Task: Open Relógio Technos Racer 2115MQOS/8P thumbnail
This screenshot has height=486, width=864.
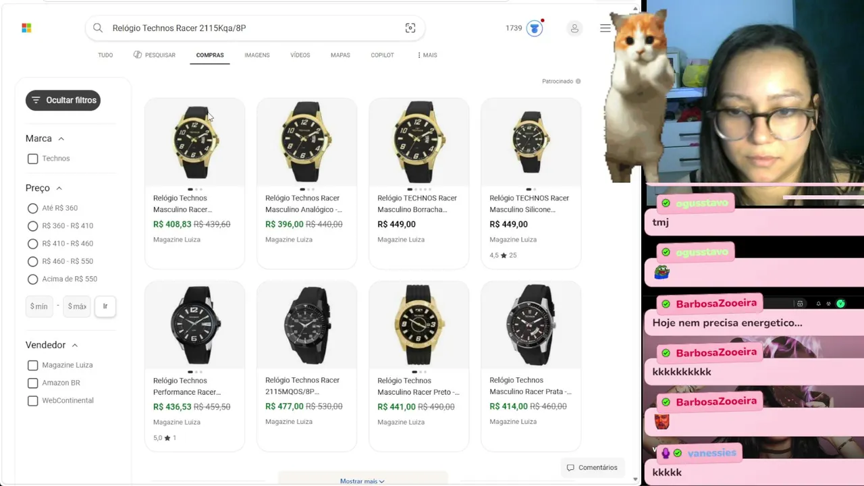Action: click(306, 325)
